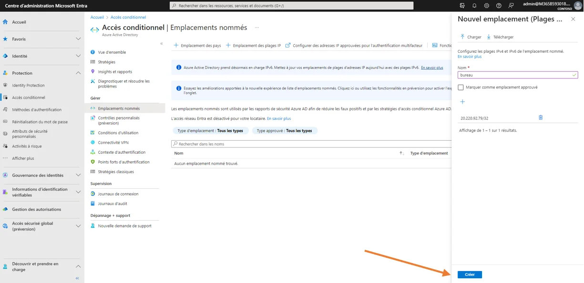The image size is (584, 283).
Task: Click the help question mark icon
Action: pyautogui.click(x=499, y=6)
